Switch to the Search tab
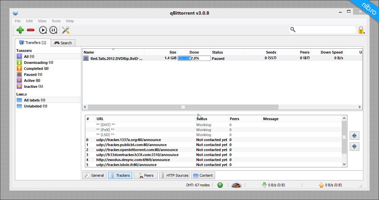The height and width of the screenshot is (200, 379). click(x=63, y=43)
